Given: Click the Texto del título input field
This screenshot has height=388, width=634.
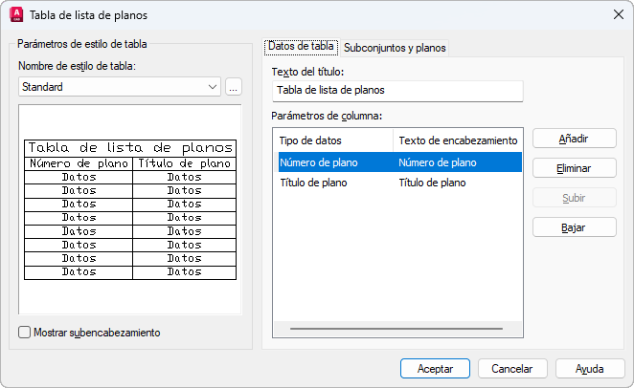Looking at the screenshot, I should [396, 91].
